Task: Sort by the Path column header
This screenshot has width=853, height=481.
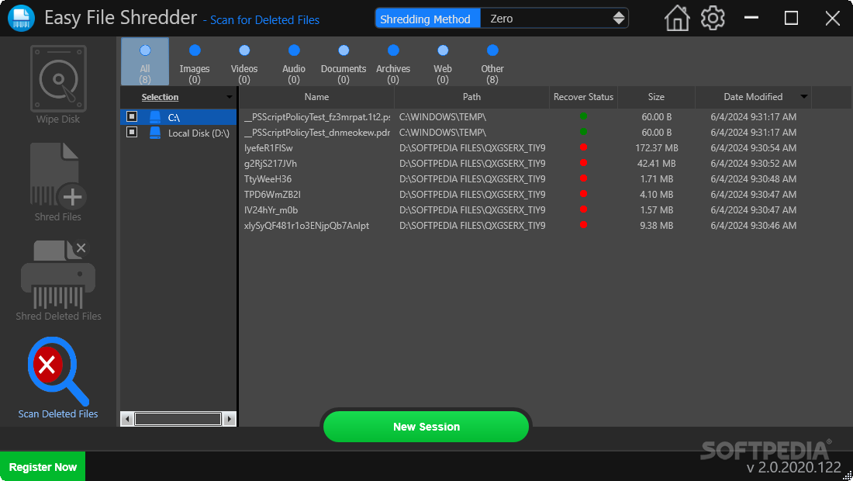Action: [x=471, y=97]
